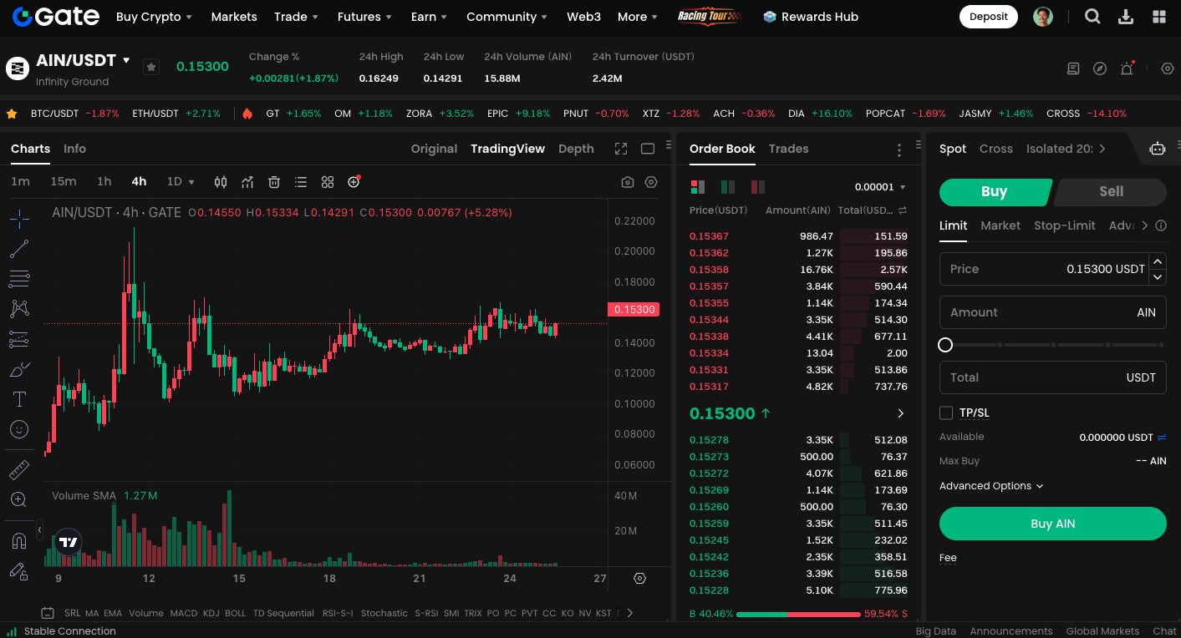Image resolution: width=1181 pixels, height=638 pixels.
Task: Switch to the Trades tab
Action: tap(788, 149)
